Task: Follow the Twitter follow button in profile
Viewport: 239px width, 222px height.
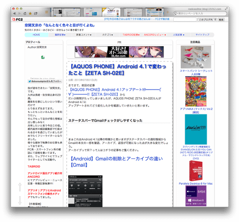Action: pyautogui.click(x=45, y=81)
